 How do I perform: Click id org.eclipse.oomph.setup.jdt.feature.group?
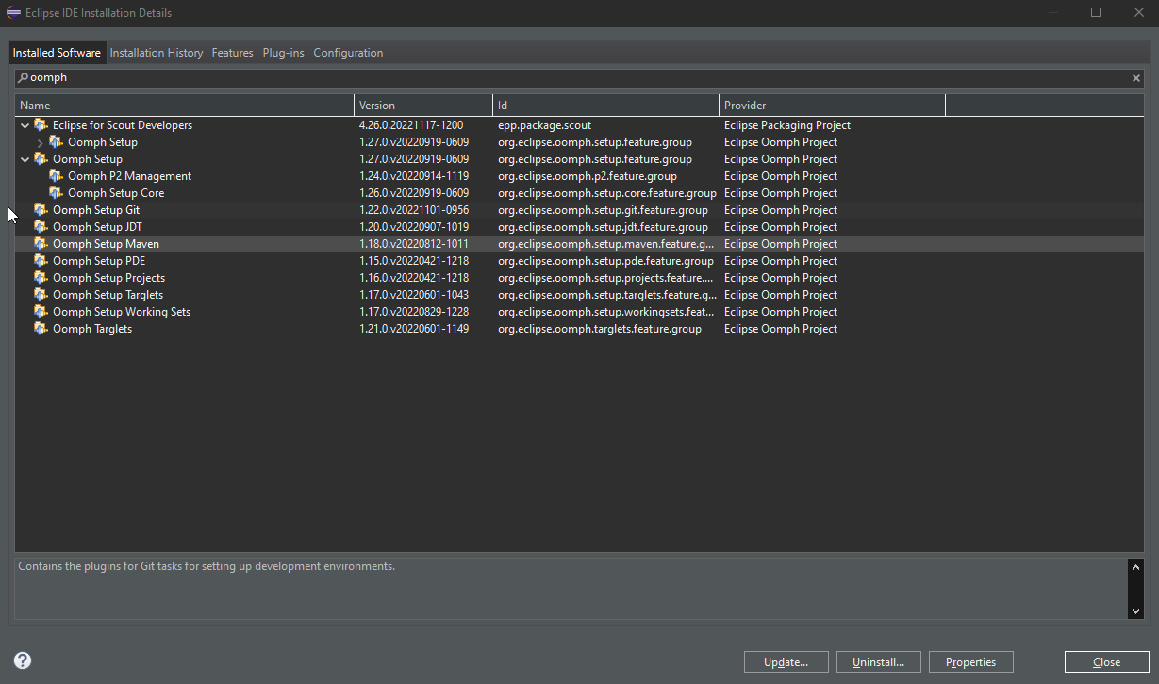(x=603, y=227)
